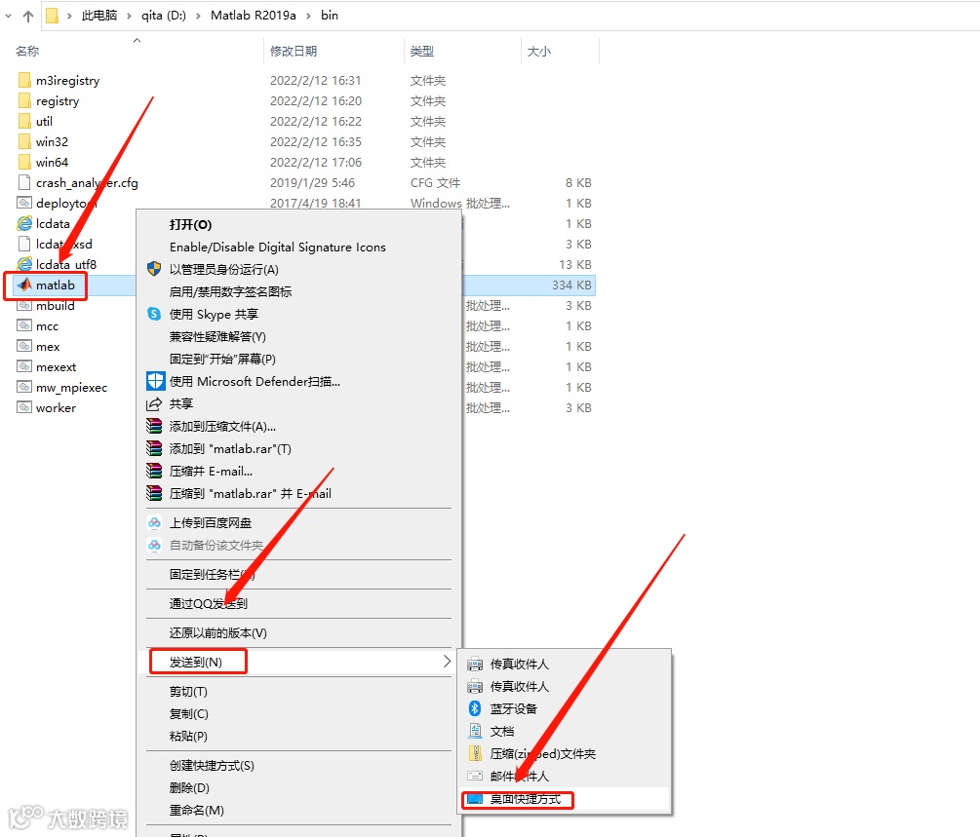Click the m3iregistry folder icon

24,80
